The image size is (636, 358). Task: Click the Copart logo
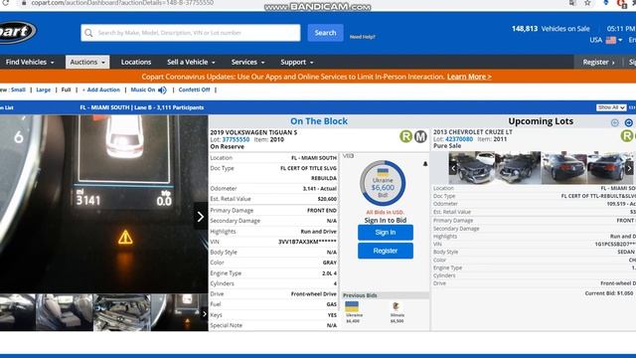pos(17,32)
